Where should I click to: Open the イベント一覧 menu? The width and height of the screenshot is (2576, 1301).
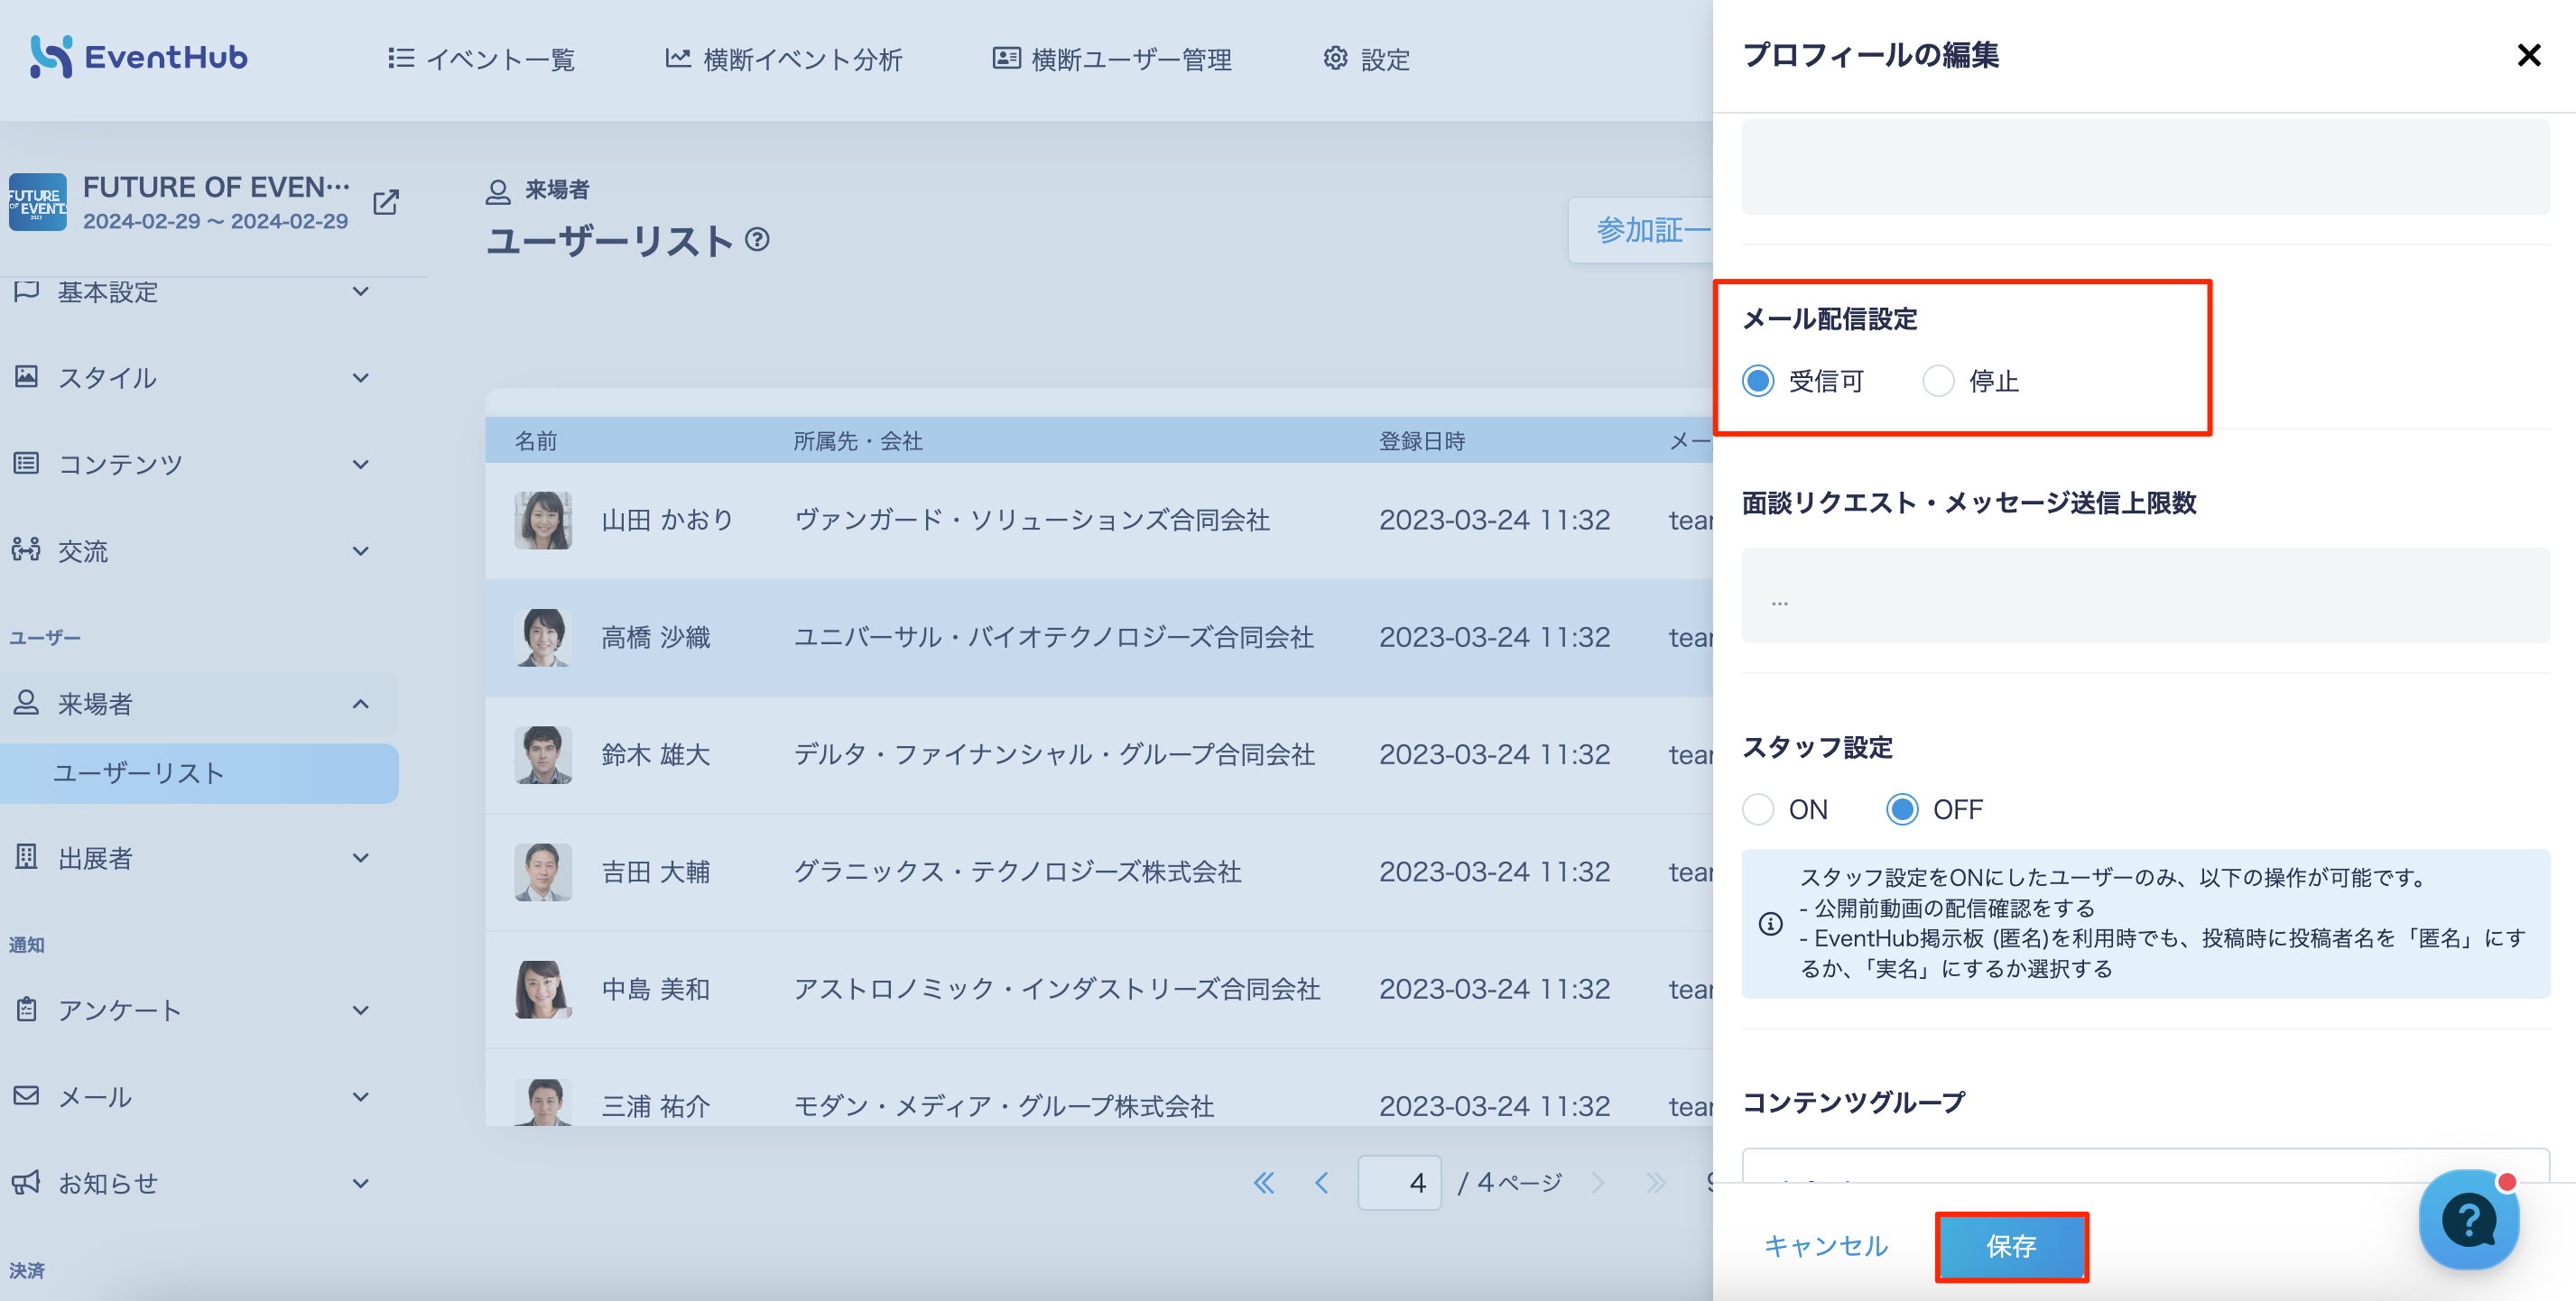(481, 59)
